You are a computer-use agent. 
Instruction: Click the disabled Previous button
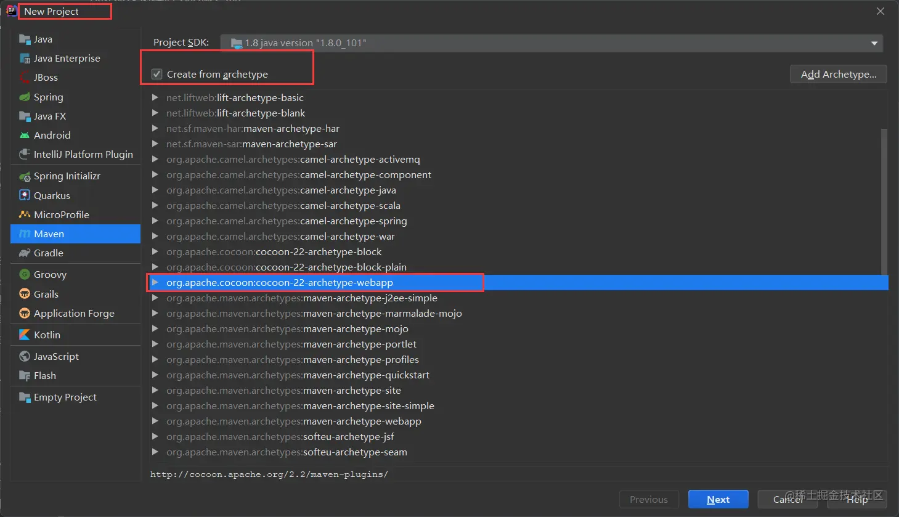[x=649, y=500]
